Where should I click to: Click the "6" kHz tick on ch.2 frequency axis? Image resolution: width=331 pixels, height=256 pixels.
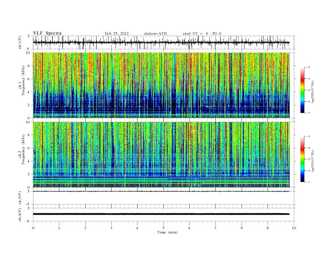point(29,148)
